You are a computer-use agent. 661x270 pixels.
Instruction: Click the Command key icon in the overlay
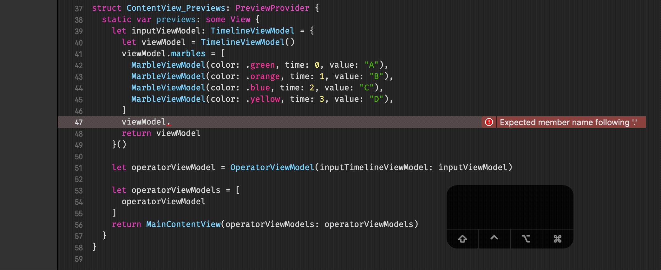click(x=558, y=239)
